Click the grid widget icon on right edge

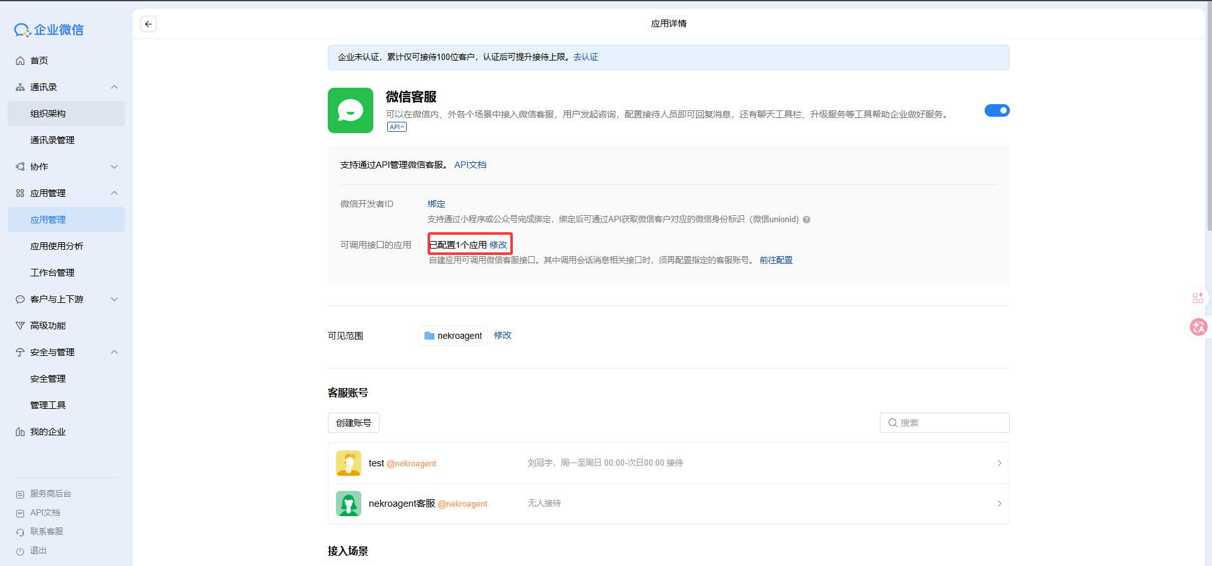[1197, 298]
